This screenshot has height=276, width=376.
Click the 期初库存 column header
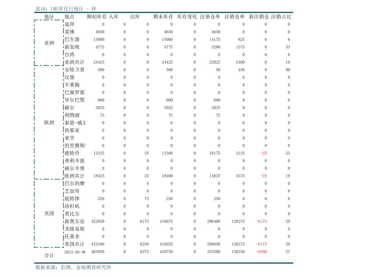pyautogui.click(x=97, y=16)
